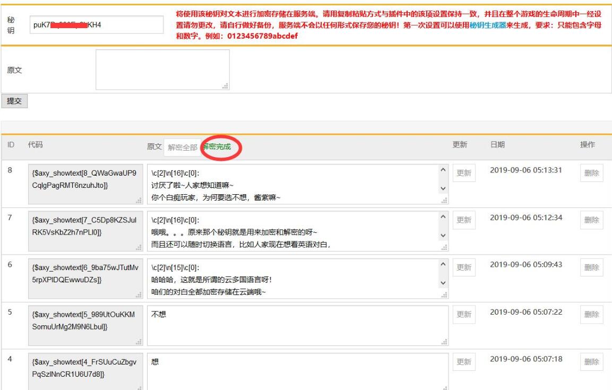612x390 pixels.
Task: Click resize grip of row 8 code box
Action: click(x=139, y=200)
